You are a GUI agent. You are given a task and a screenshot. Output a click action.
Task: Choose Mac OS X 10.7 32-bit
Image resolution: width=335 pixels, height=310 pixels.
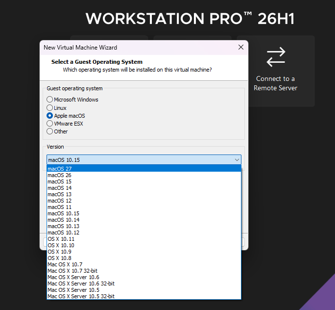144,271
